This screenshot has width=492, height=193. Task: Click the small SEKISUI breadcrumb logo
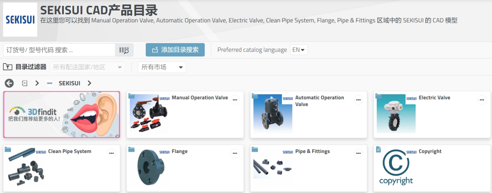pyautogui.click(x=49, y=83)
